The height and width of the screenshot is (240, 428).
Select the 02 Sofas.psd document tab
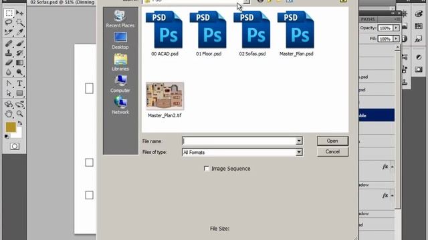[x=62, y=3]
